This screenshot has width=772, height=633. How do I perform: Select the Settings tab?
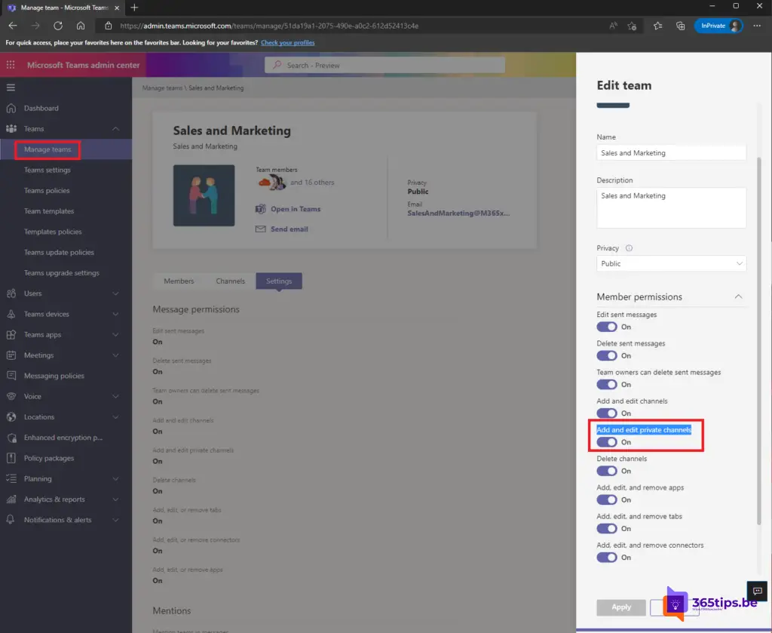click(279, 281)
